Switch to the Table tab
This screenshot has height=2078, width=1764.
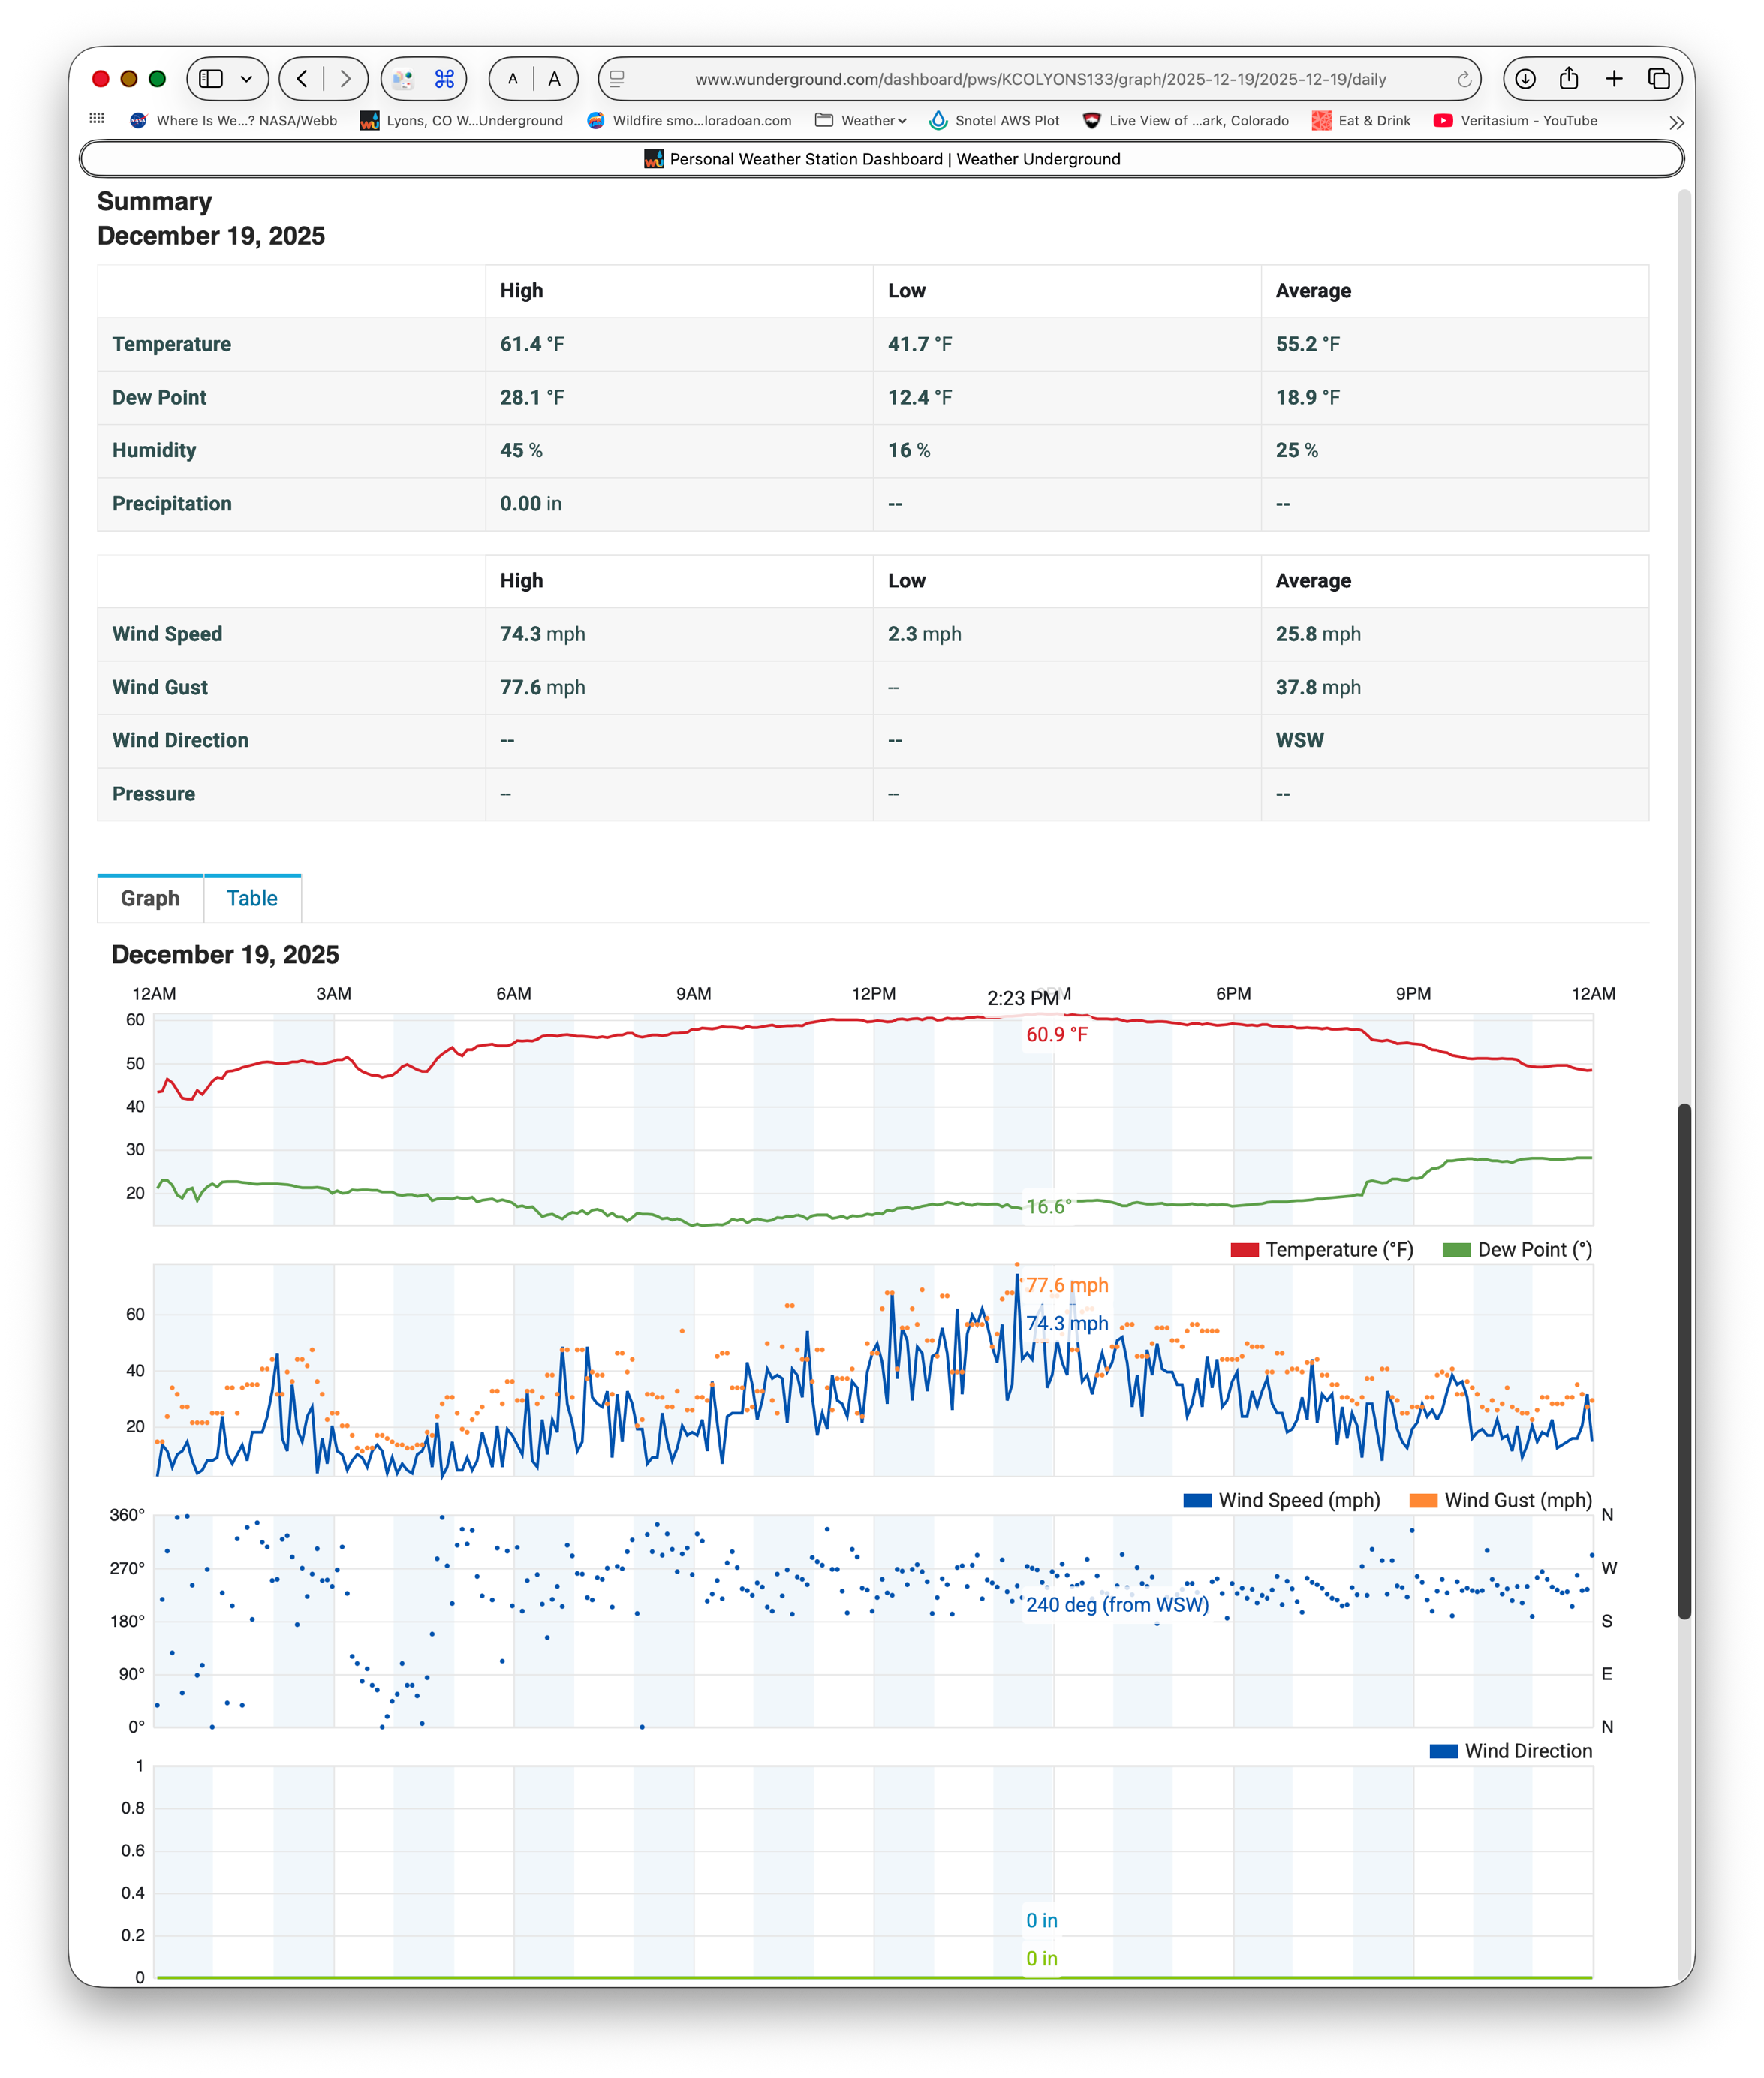(252, 898)
